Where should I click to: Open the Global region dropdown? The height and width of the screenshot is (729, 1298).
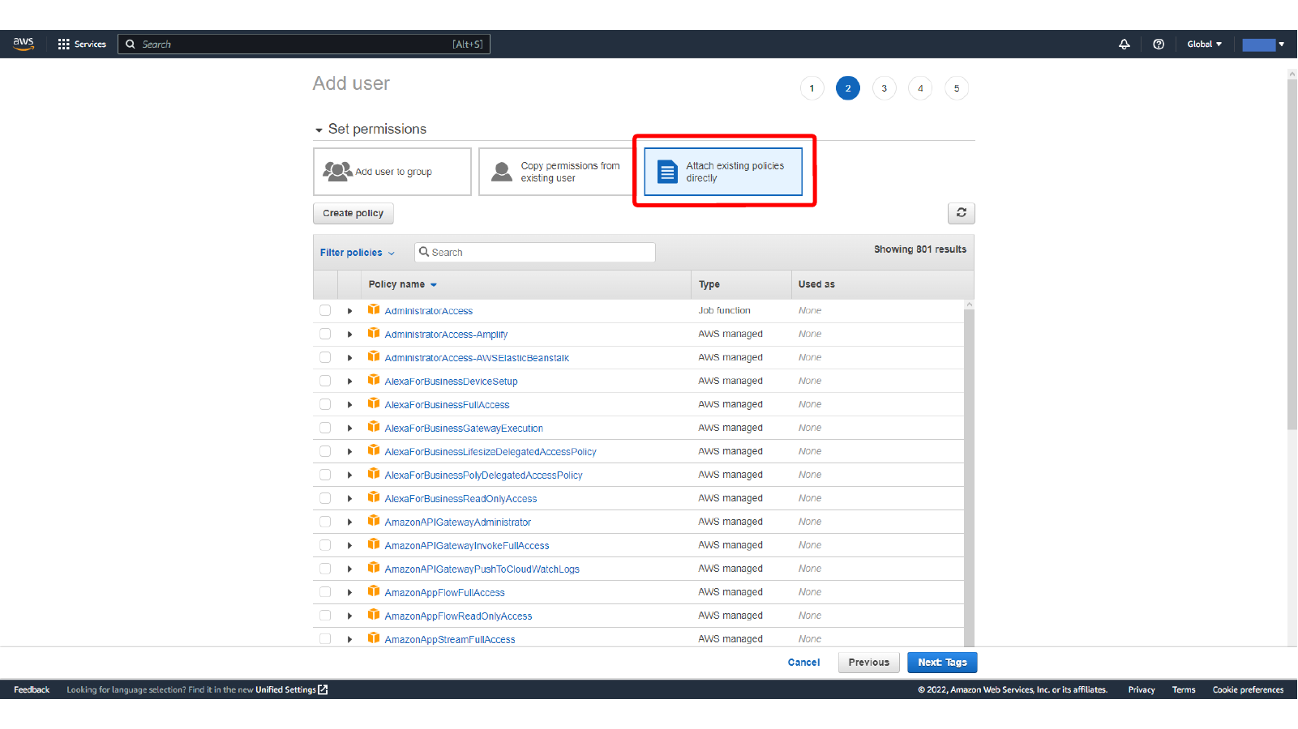click(x=1204, y=45)
